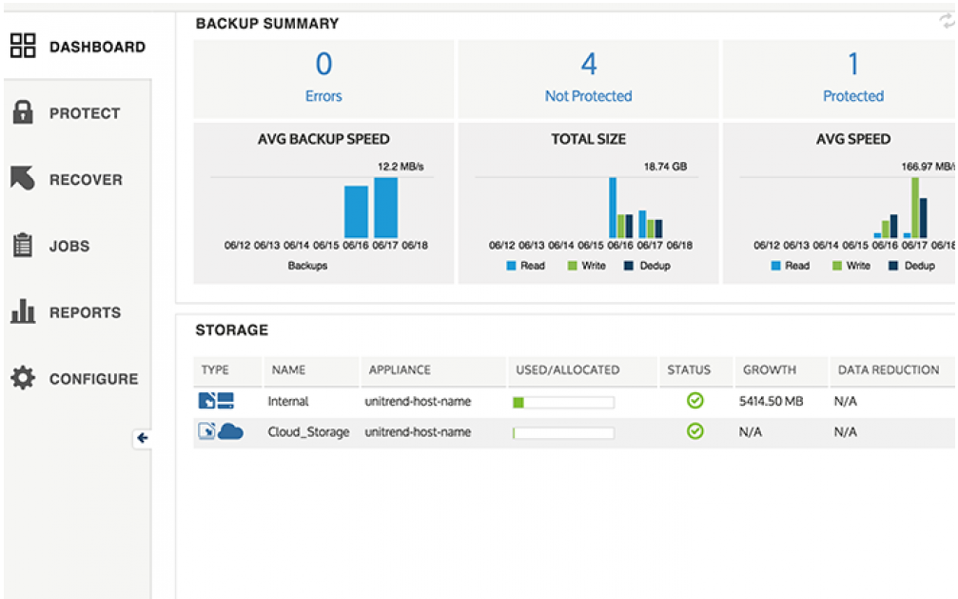The width and height of the screenshot is (958, 599).
Task: Open the 4 Not Protected tile
Action: (x=588, y=78)
